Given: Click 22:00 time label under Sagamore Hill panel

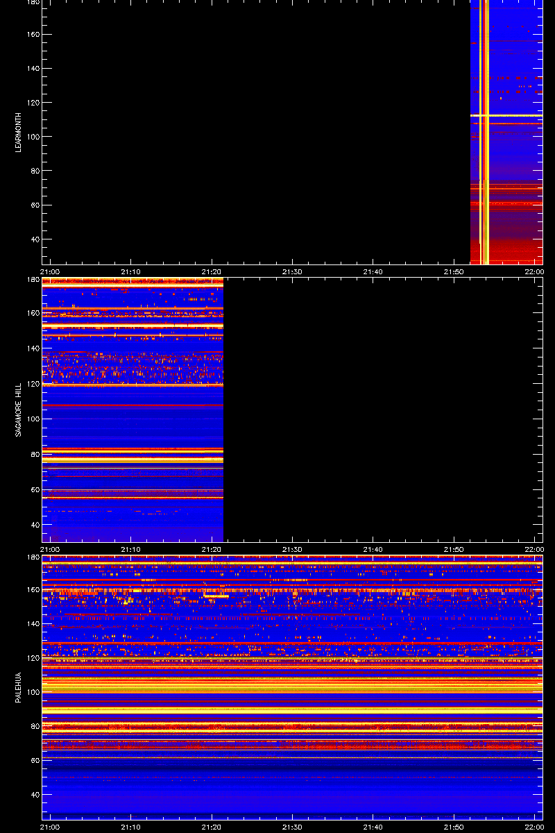Looking at the screenshot, I should tap(534, 549).
